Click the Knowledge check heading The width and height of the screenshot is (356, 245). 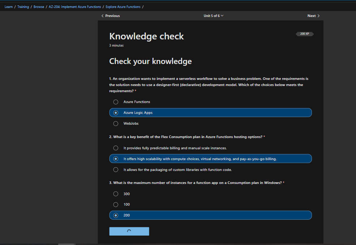pyautogui.click(x=146, y=36)
